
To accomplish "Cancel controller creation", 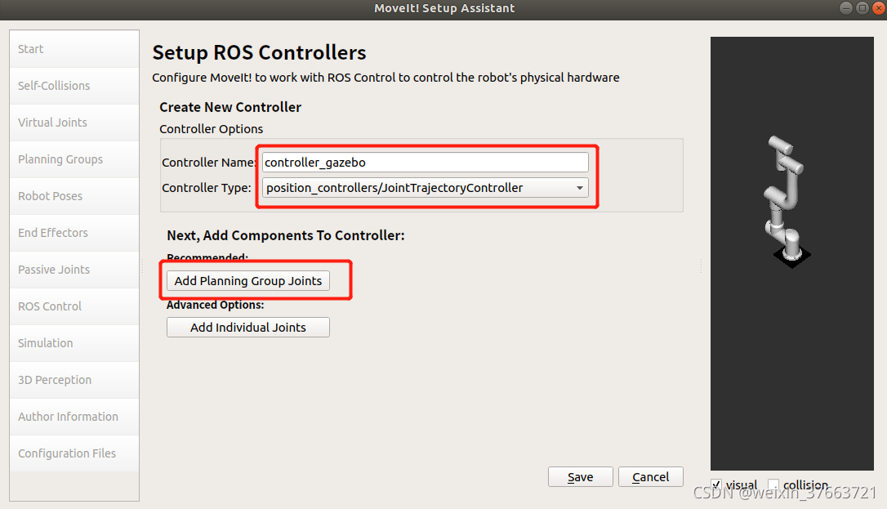I will pyautogui.click(x=650, y=477).
